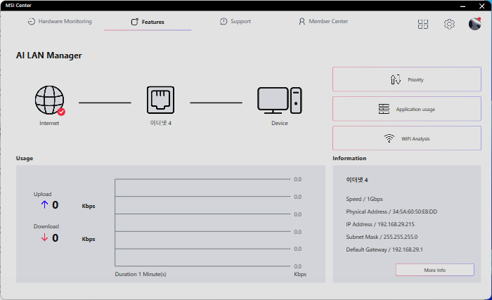This screenshot has height=300, width=492.
Task: Click the Default Gateway 192.168.29.1 line
Action: tap(384, 249)
